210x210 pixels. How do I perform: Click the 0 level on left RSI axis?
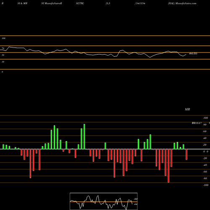pyautogui.click(x=2, y=72)
